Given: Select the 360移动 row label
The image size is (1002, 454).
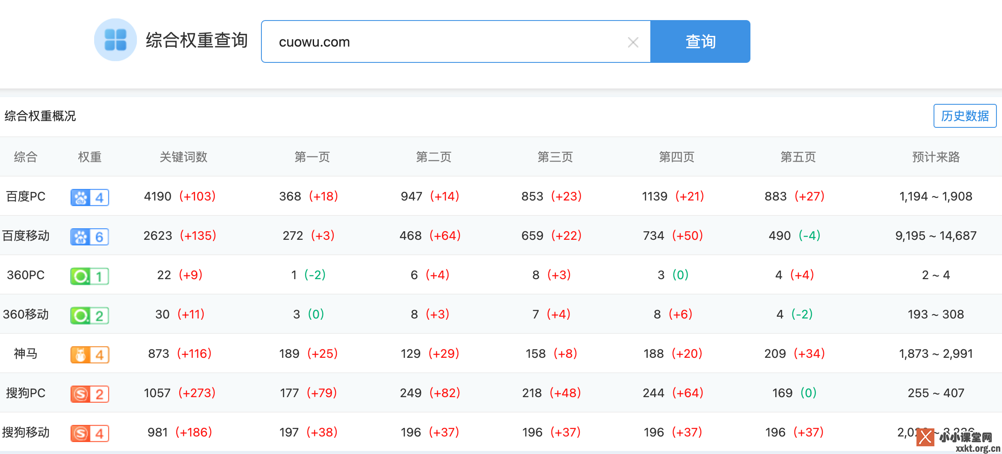Looking at the screenshot, I should tap(26, 314).
